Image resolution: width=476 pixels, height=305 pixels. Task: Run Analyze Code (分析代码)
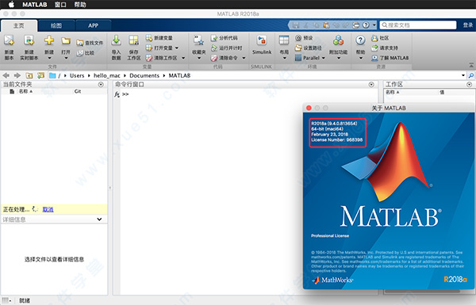pos(224,38)
